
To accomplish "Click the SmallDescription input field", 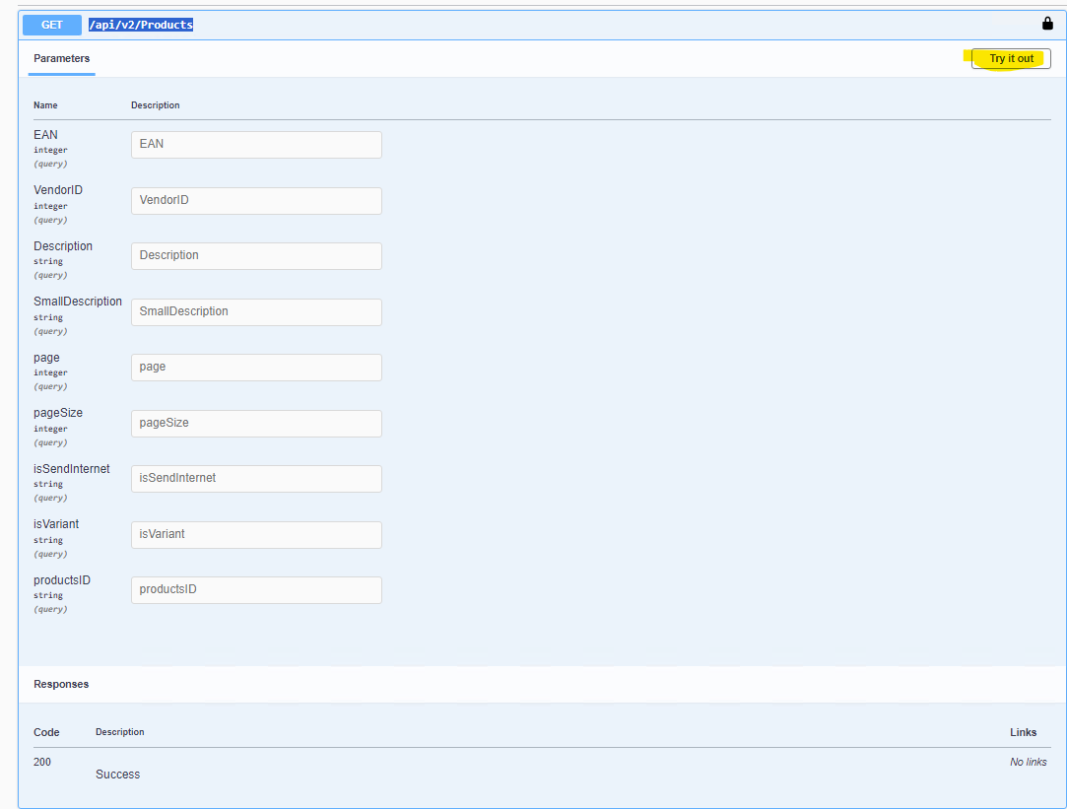I will (x=256, y=312).
